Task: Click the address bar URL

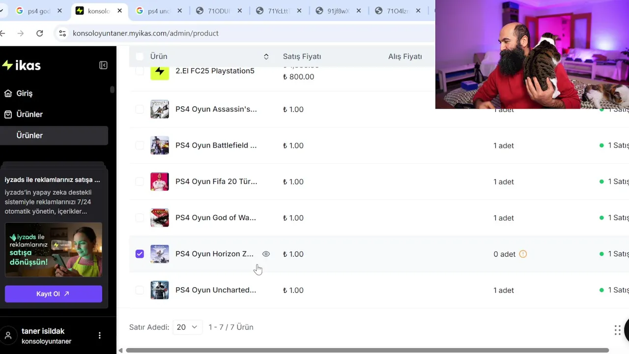Action: [145, 33]
